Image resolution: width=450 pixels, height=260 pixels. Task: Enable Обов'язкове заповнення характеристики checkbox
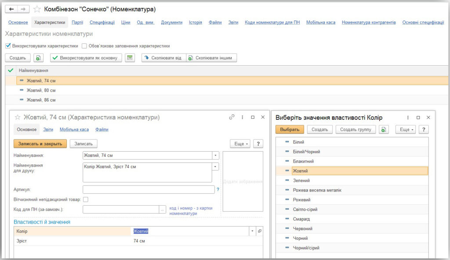click(x=84, y=46)
